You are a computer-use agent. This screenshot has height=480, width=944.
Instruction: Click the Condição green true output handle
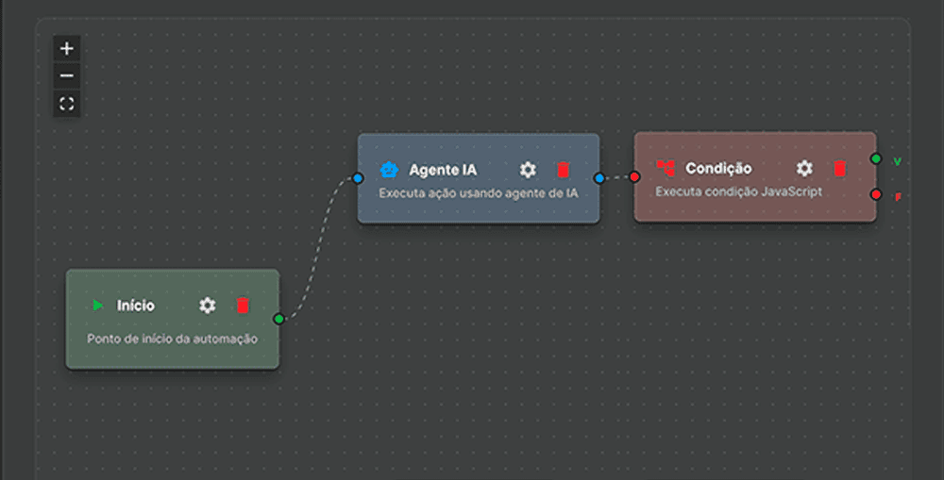(x=876, y=159)
